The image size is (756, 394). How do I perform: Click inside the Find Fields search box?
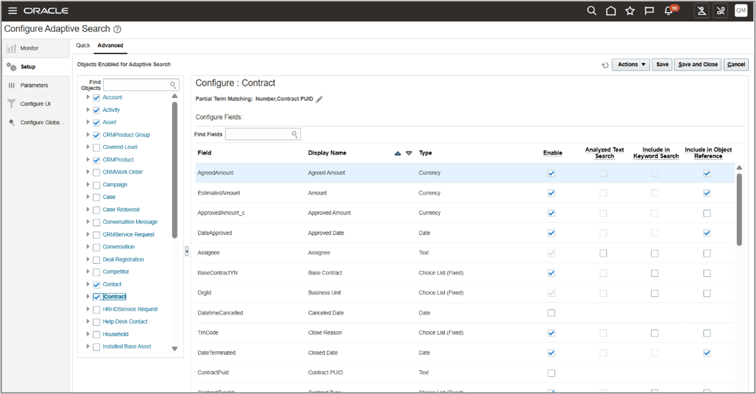pyautogui.click(x=261, y=134)
